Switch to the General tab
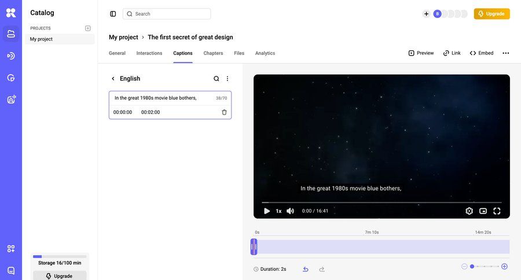The height and width of the screenshot is (280, 521). point(117,53)
